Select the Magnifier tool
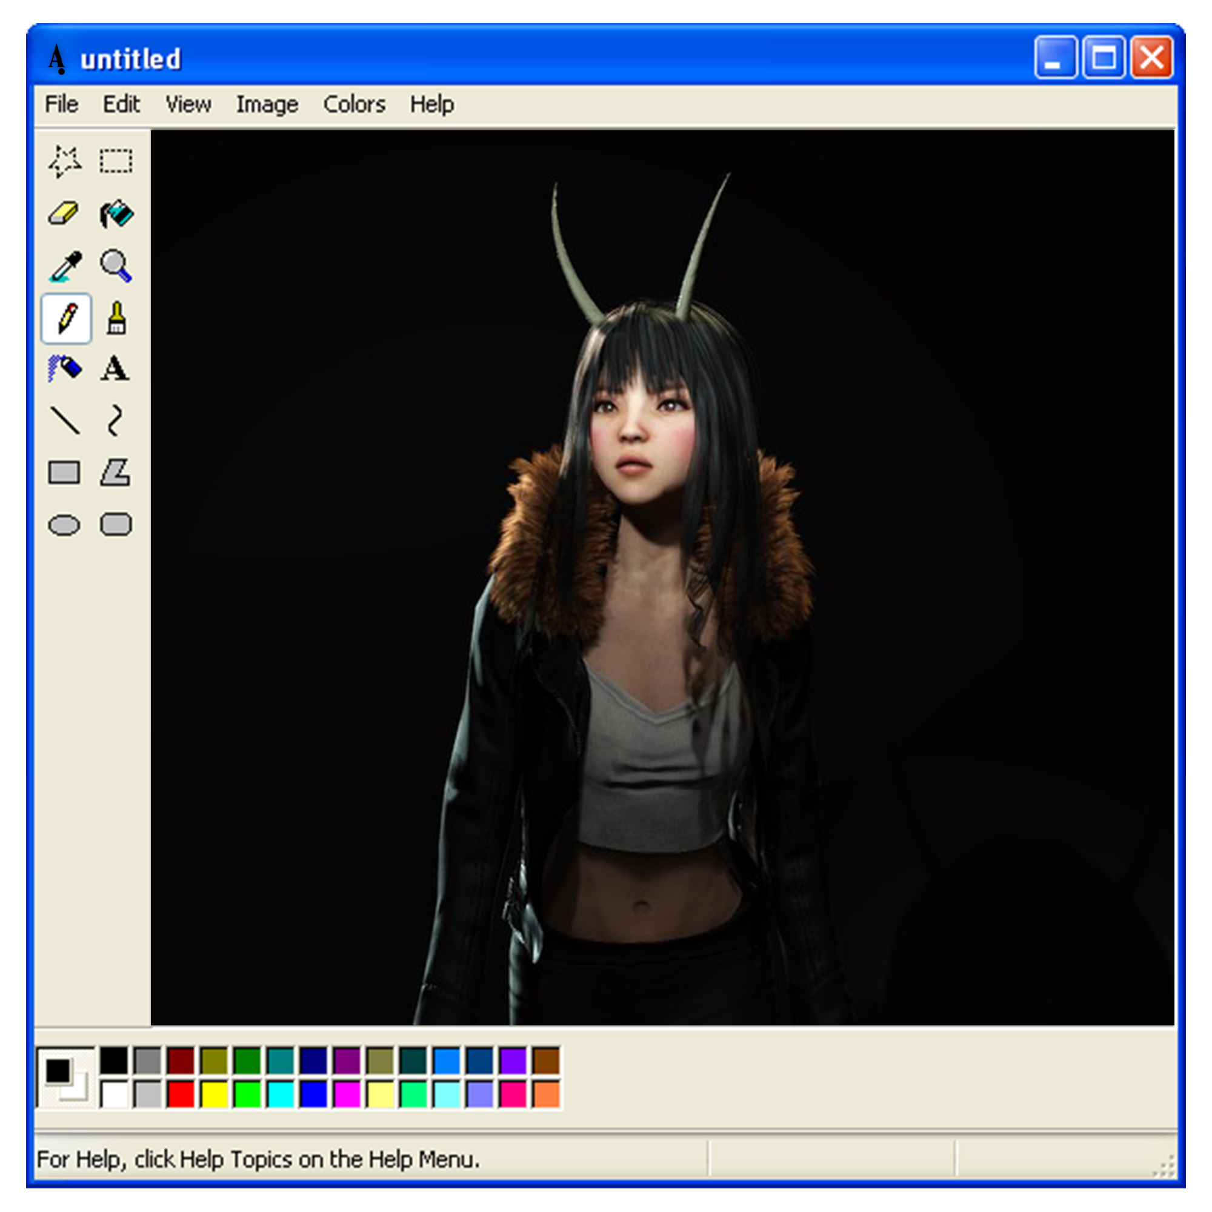 click(x=116, y=266)
